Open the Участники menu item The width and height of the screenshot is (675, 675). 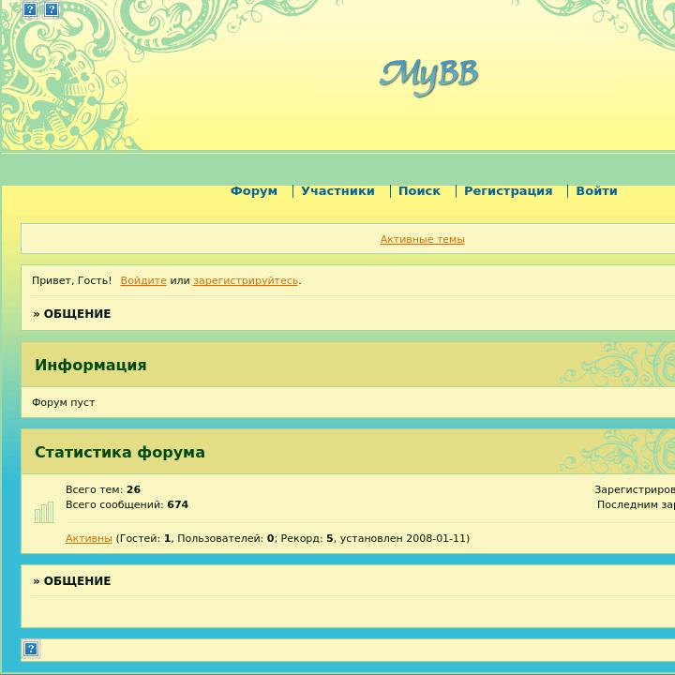337,190
